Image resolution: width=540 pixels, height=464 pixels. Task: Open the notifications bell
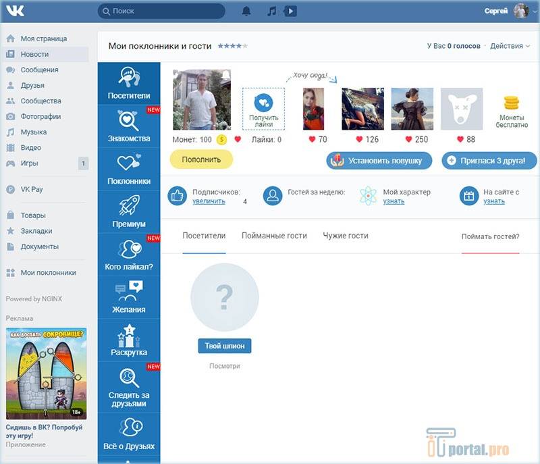pos(246,11)
